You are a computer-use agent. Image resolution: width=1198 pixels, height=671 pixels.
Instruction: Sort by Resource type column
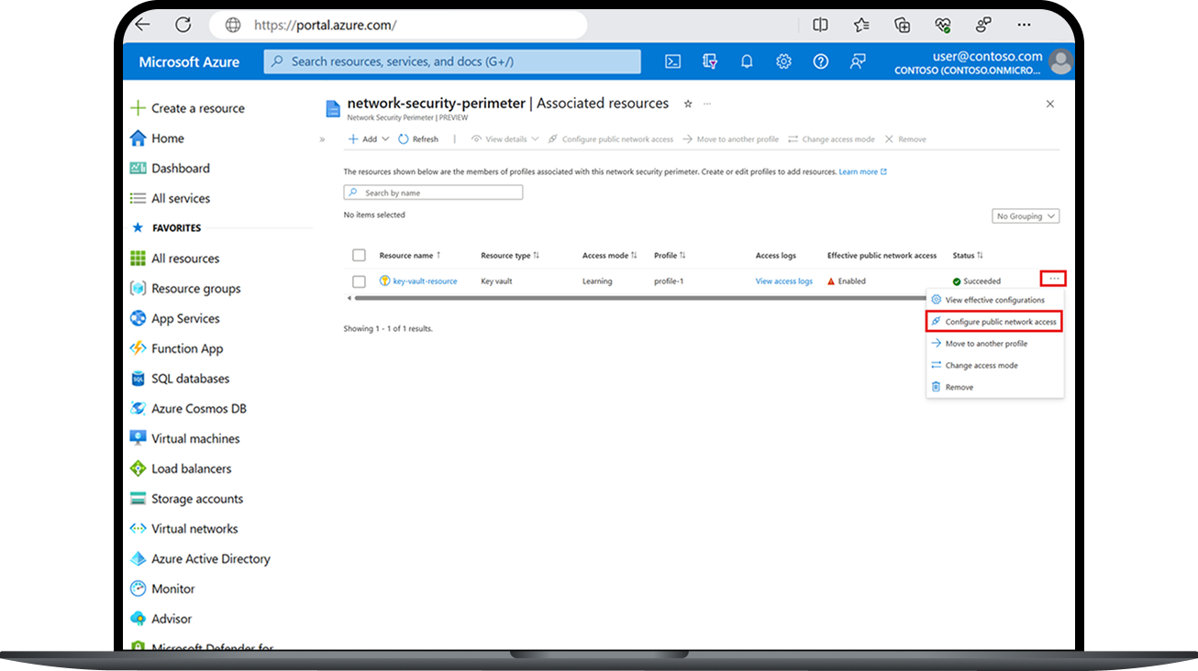pyautogui.click(x=510, y=256)
